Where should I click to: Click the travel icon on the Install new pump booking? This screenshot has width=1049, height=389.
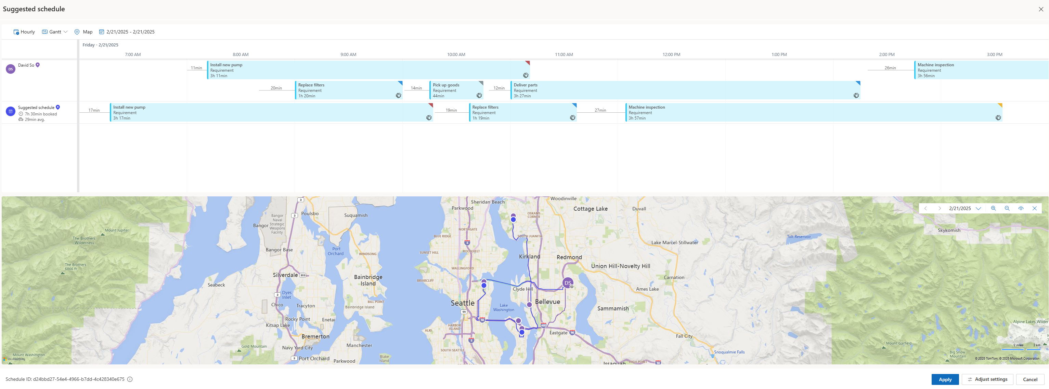[x=526, y=75]
